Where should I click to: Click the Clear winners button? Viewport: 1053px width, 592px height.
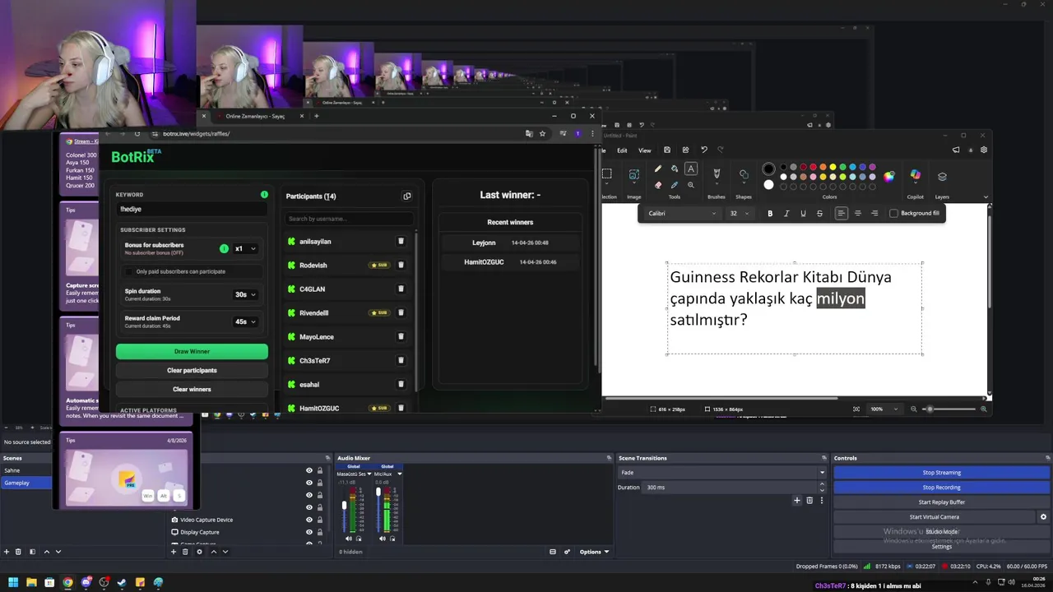coord(192,389)
